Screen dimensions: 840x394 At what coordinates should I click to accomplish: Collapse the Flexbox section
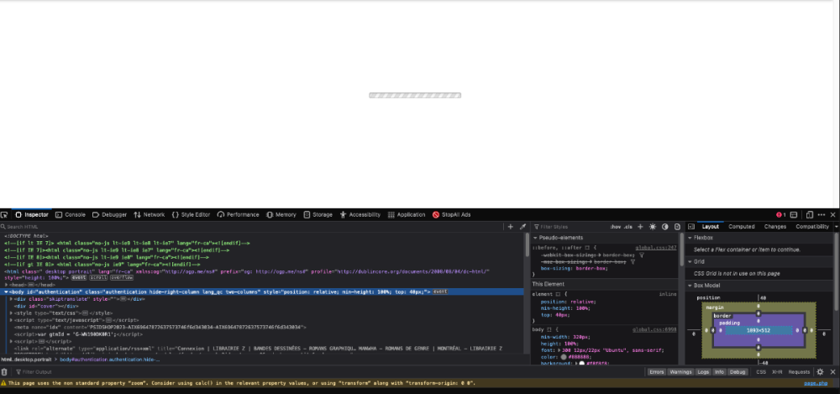tap(690, 238)
